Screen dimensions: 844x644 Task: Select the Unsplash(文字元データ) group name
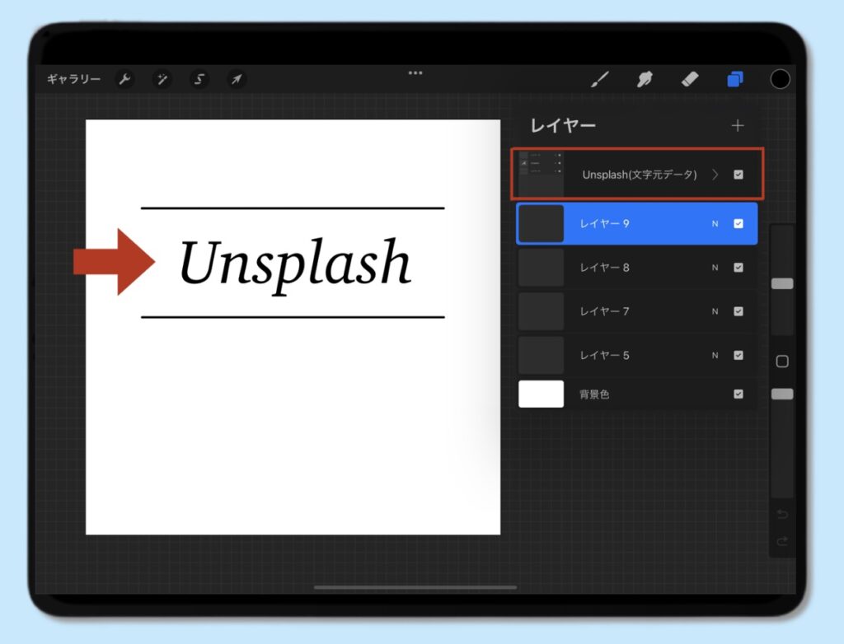(x=640, y=175)
